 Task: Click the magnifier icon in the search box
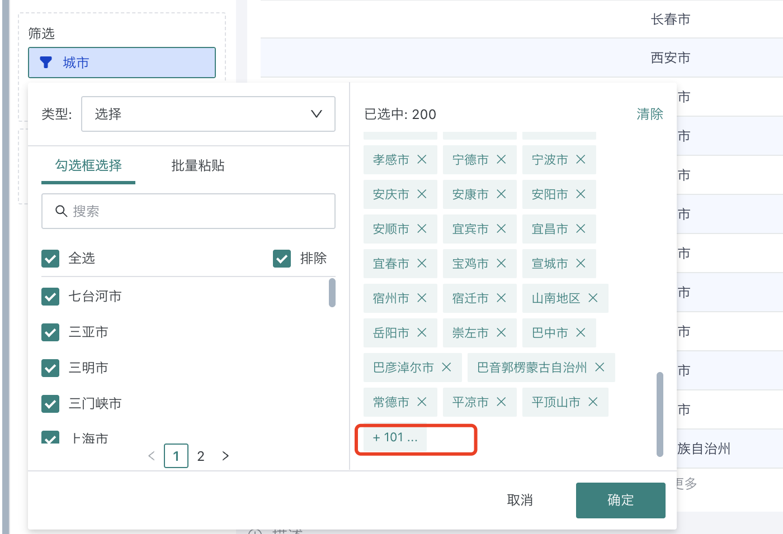click(x=61, y=211)
